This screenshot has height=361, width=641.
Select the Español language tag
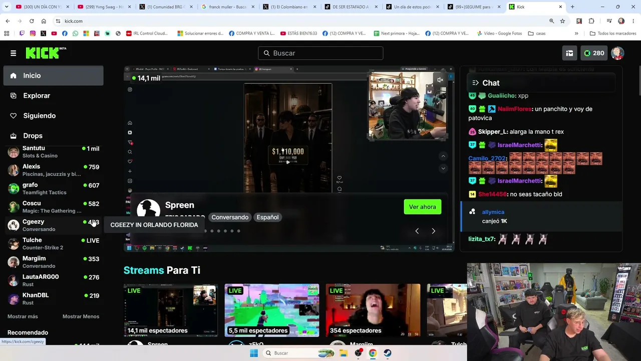267,217
